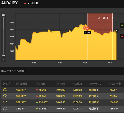Click the trade time 10:09:32
This screenshot has width=124, height=113.
(61, 90)
